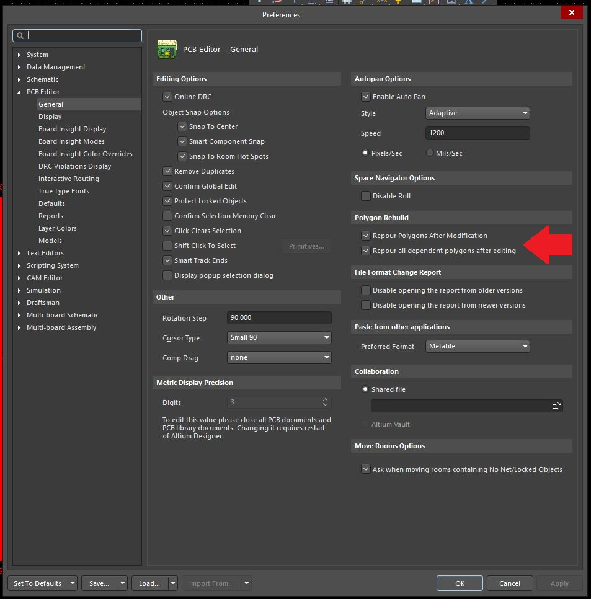591x599 pixels.
Task: Check disable report from newer versions
Action: click(366, 305)
